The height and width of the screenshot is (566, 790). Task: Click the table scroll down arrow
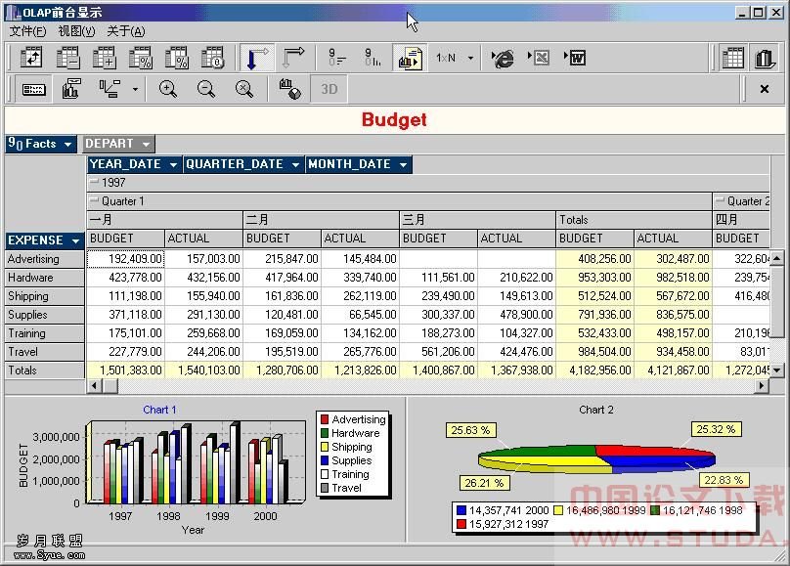777,370
